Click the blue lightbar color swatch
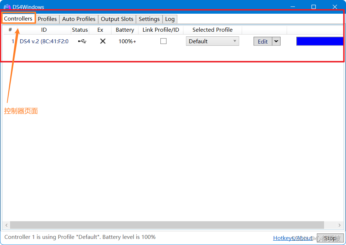Viewport: 346px width, 245px height. coord(320,41)
